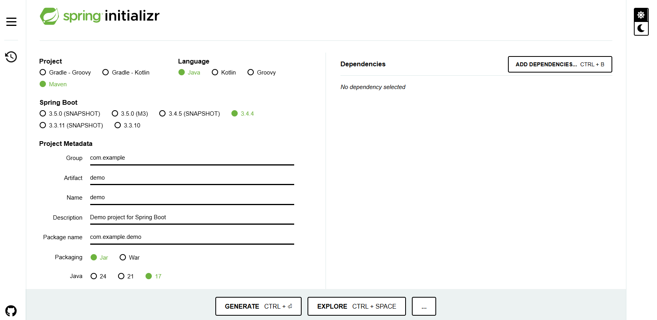Choose Groovy as the language
The height and width of the screenshot is (320, 657).
262,73
